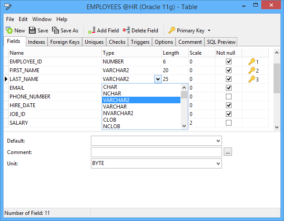Uncheck Not null for HIRE_DATE
The width and height of the screenshot is (284, 221).
pyautogui.click(x=229, y=105)
